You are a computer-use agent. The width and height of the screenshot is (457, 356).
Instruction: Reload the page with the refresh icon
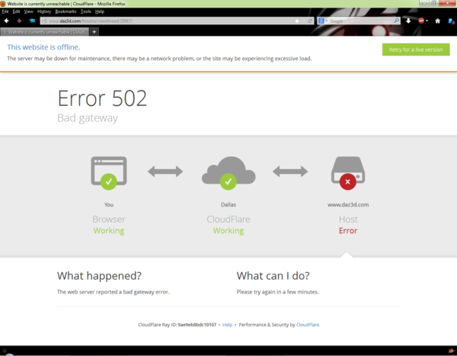click(310, 21)
